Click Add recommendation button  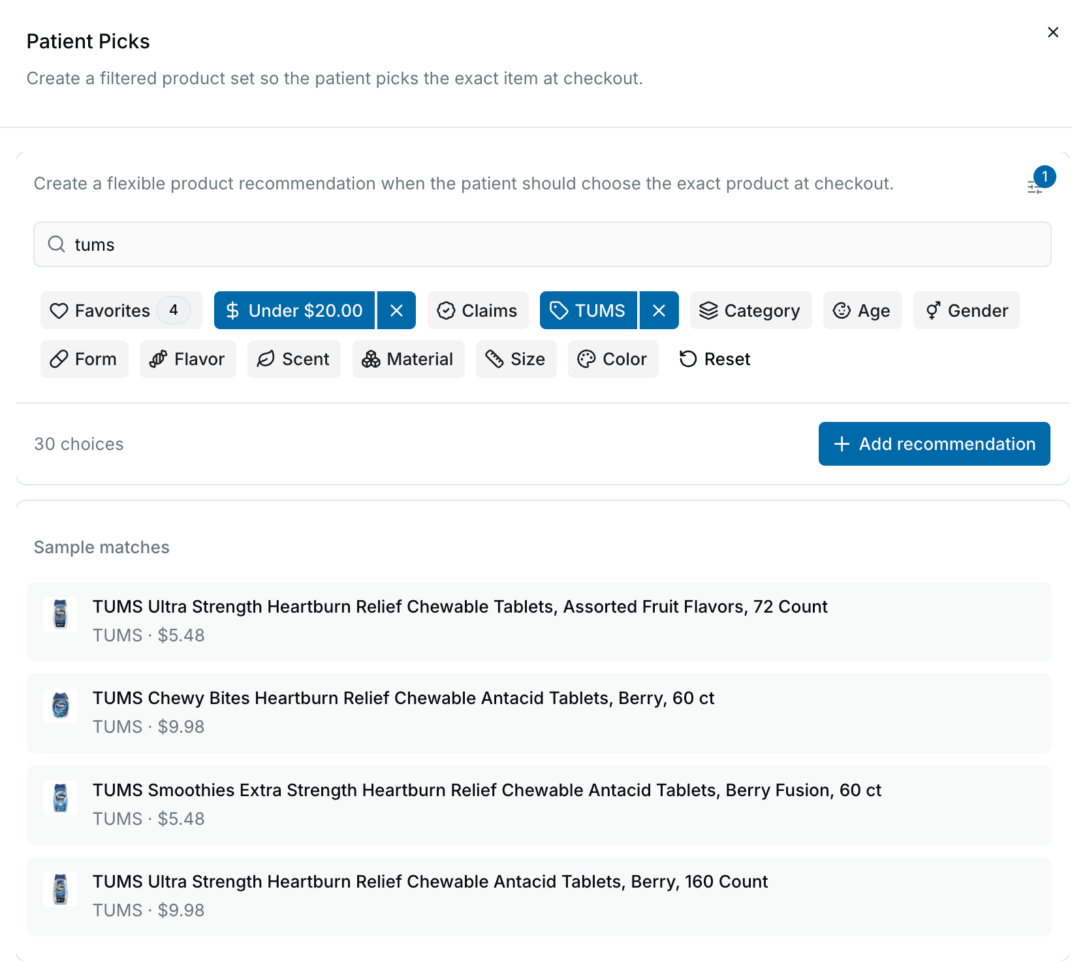(x=934, y=443)
